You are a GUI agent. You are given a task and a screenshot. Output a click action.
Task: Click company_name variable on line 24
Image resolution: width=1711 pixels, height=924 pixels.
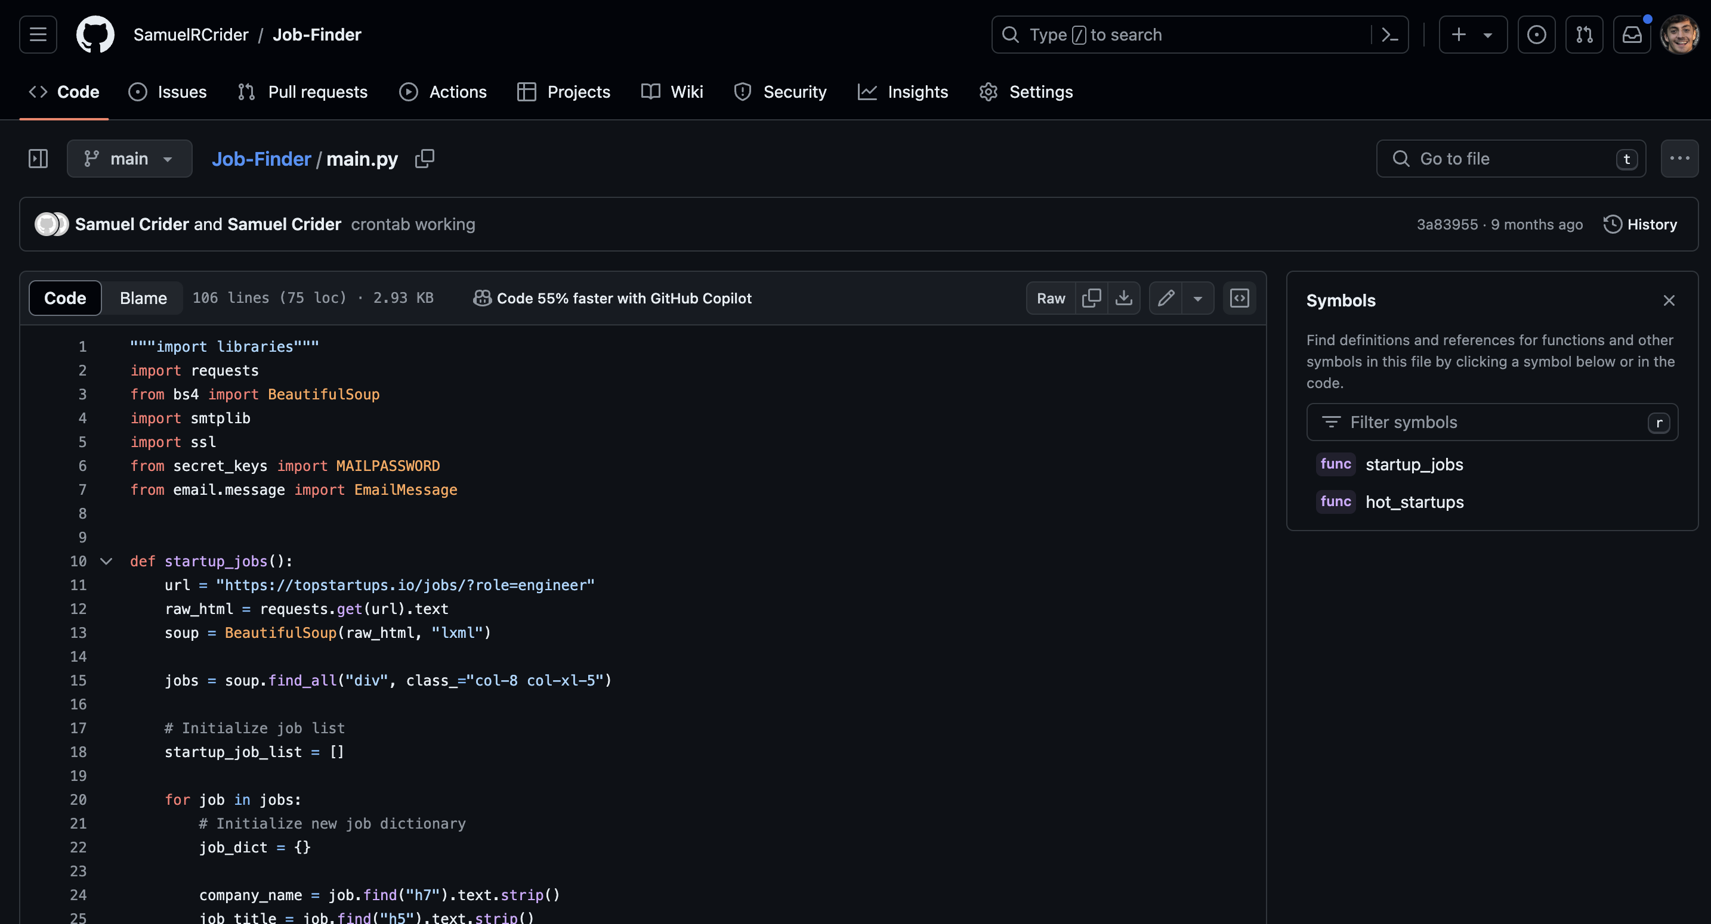[251, 895]
